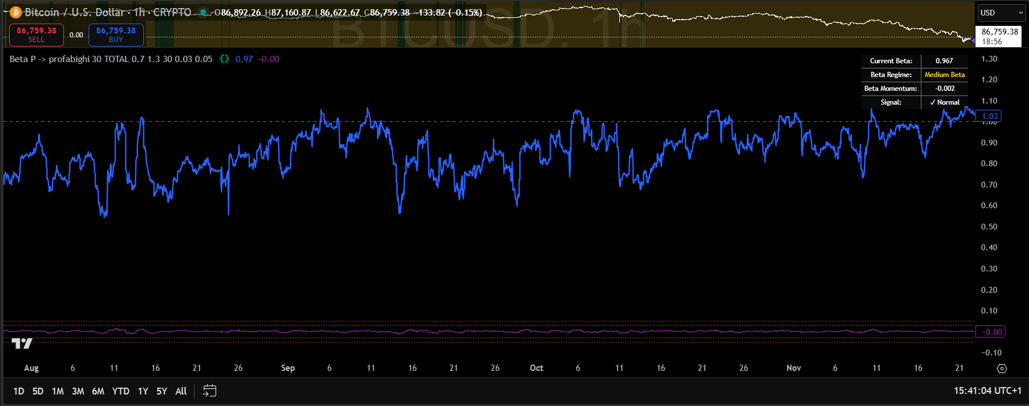The image size is (1029, 406).
Task: Click the Oct label on time axis
Action: coord(536,368)
